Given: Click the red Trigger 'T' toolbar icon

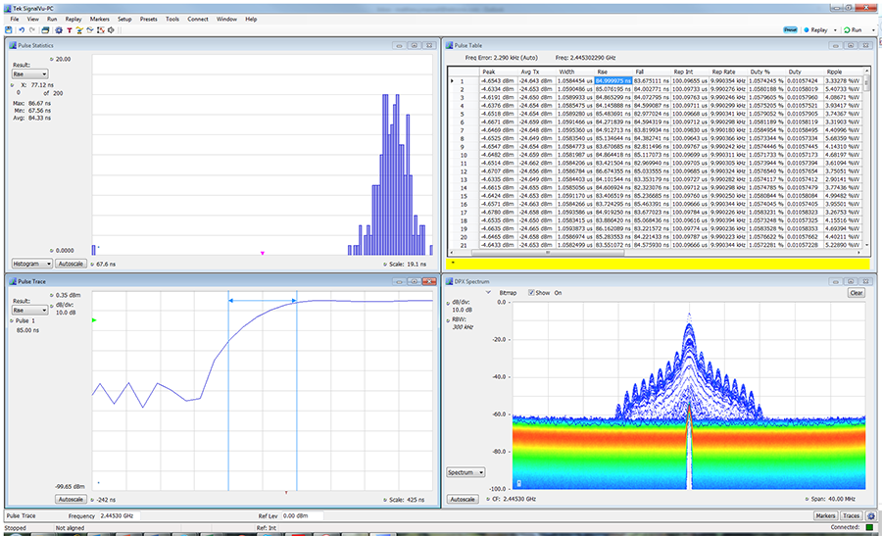Looking at the screenshot, I should 69,29.
